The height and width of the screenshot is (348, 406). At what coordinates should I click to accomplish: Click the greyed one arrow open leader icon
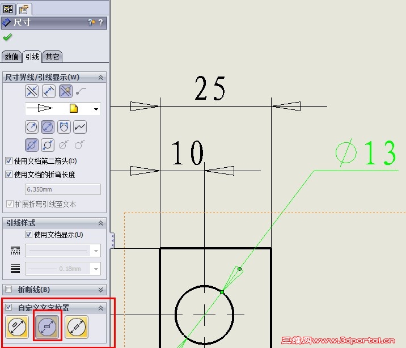(x=79, y=145)
